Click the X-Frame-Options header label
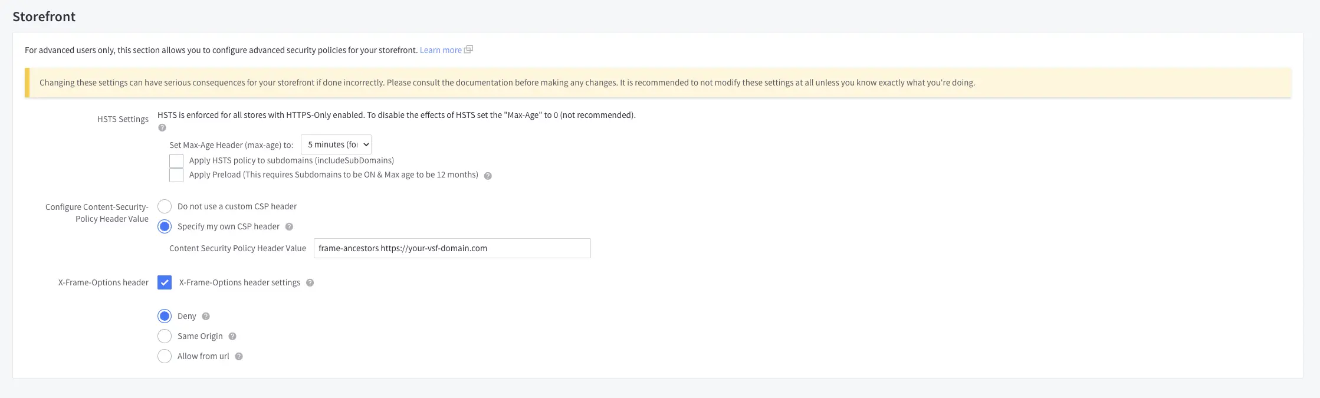 (103, 282)
